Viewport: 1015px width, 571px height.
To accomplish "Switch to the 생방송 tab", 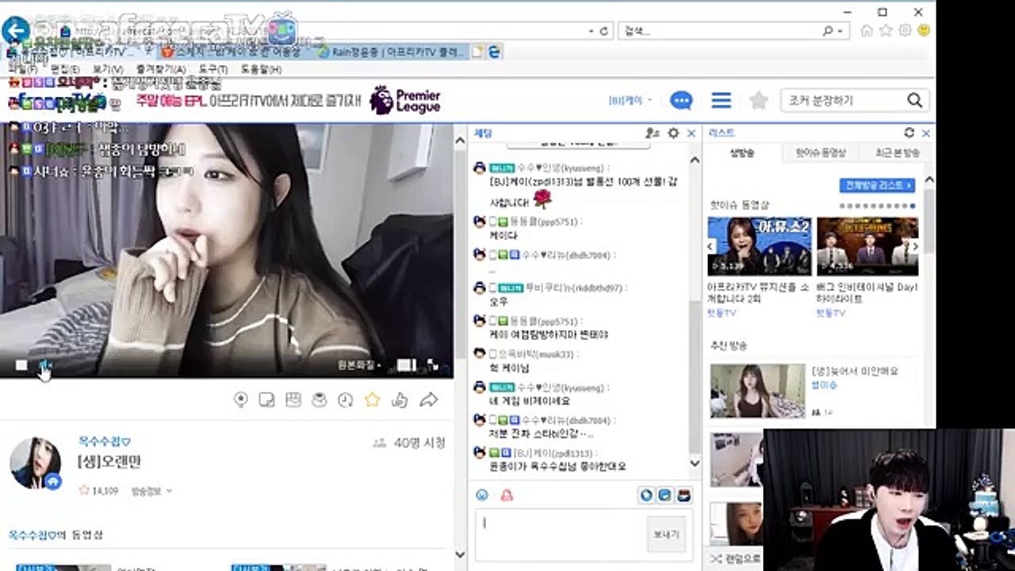I will [x=741, y=153].
